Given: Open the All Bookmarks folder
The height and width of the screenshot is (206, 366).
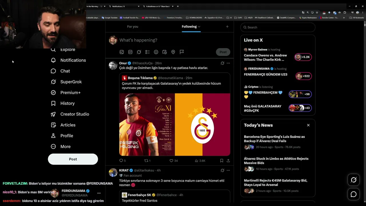Looking at the screenshot, I should [x=357, y=18].
